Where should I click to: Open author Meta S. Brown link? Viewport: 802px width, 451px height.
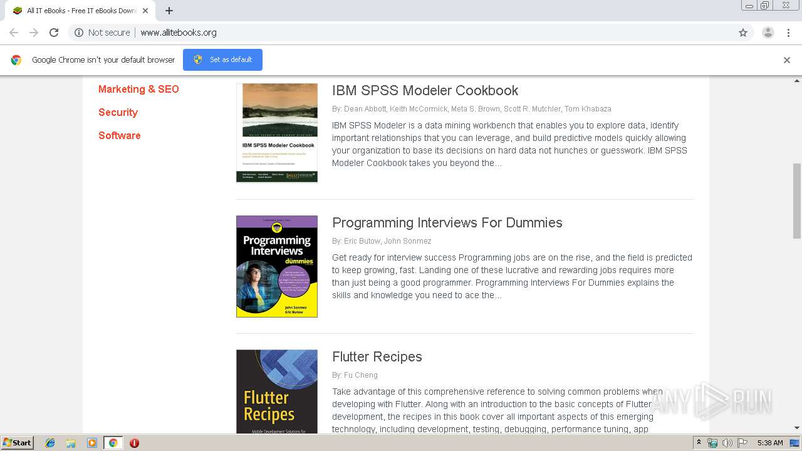pyautogui.click(x=476, y=109)
